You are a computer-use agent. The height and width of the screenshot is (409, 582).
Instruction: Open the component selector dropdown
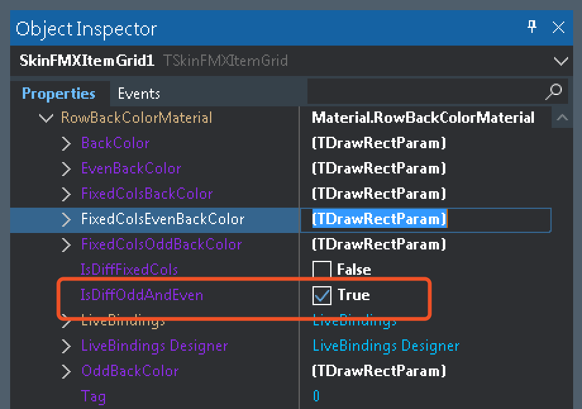coord(560,61)
